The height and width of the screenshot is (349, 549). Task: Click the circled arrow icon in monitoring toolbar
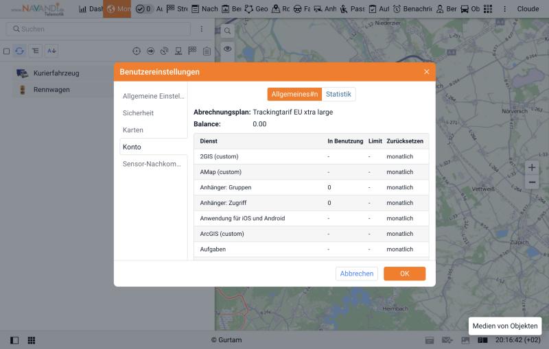click(x=150, y=51)
